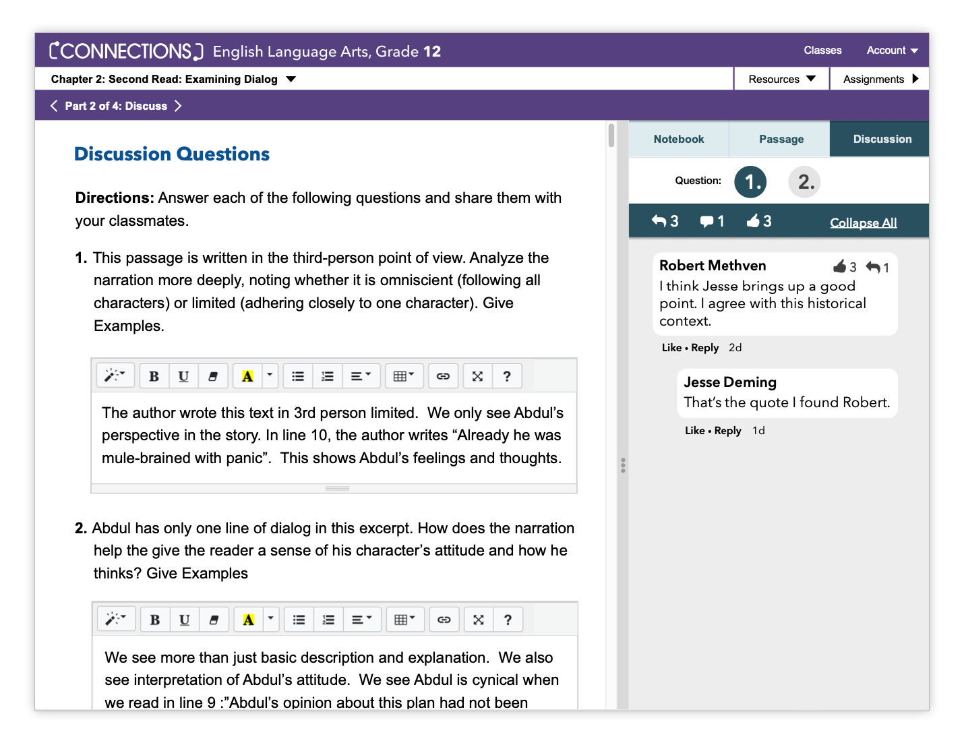The width and height of the screenshot is (964, 747).
Task: Click Collapse All link
Action: (x=864, y=222)
